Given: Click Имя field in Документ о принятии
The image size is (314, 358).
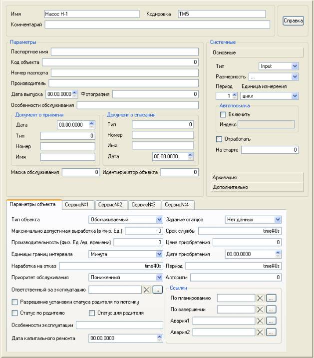Looking at the screenshot, I should 68,157.
